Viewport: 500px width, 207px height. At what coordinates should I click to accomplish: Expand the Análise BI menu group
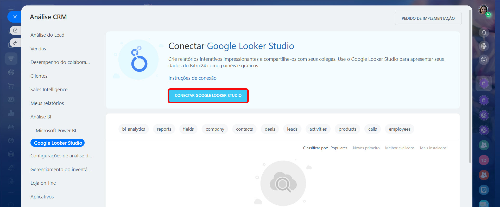41,117
